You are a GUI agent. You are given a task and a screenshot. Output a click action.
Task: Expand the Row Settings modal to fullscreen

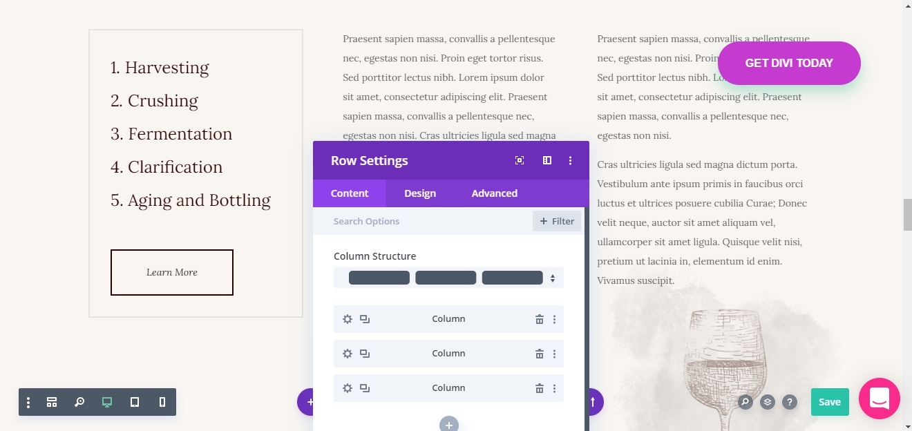pyautogui.click(x=519, y=160)
